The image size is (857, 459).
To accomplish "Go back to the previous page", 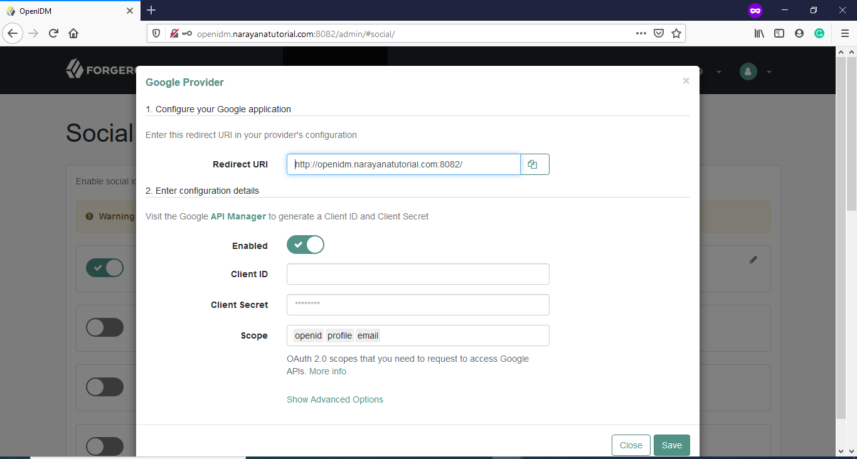I will (x=13, y=33).
